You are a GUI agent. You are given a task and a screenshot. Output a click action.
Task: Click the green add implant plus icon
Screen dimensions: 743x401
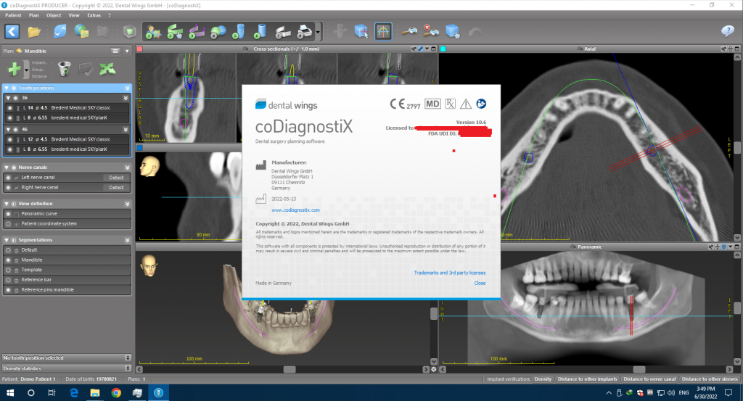(x=14, y=69)
